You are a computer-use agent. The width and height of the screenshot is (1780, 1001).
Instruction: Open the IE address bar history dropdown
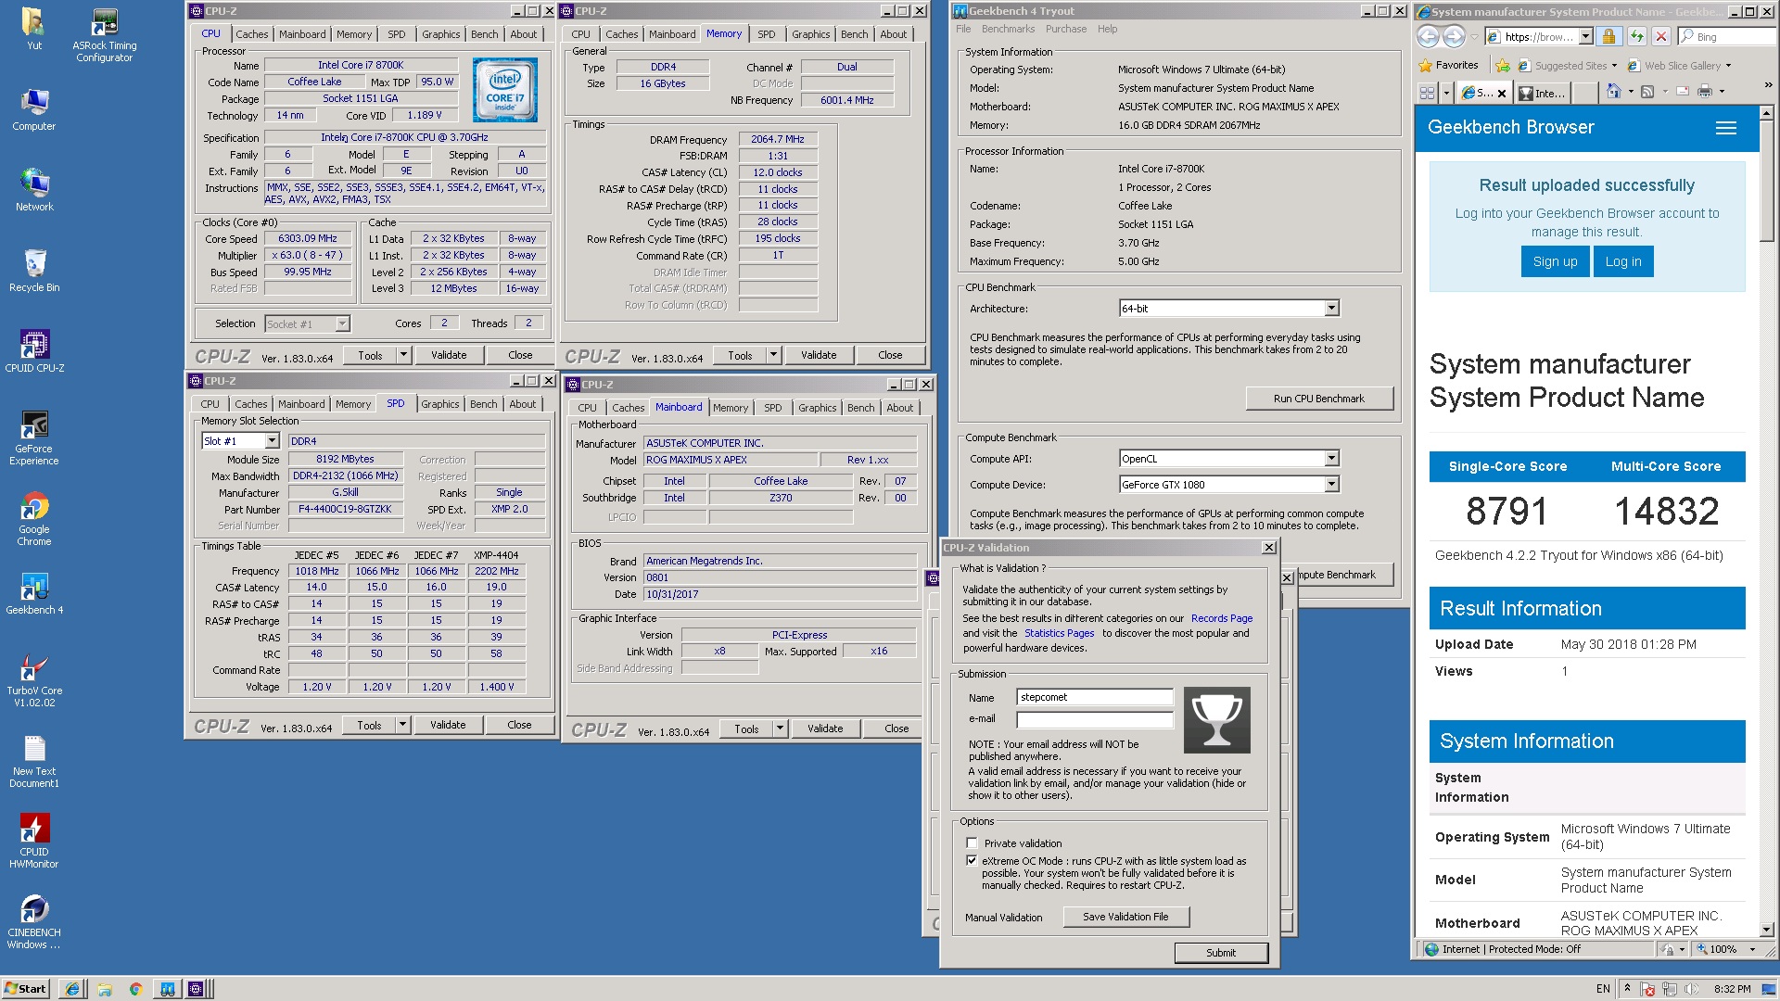tap(1585, 36)
